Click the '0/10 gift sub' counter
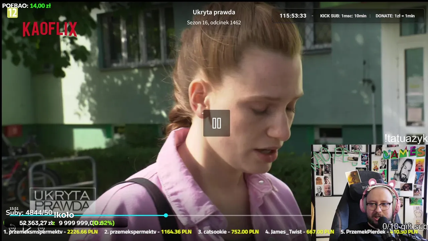 click(x=405, y=227)
